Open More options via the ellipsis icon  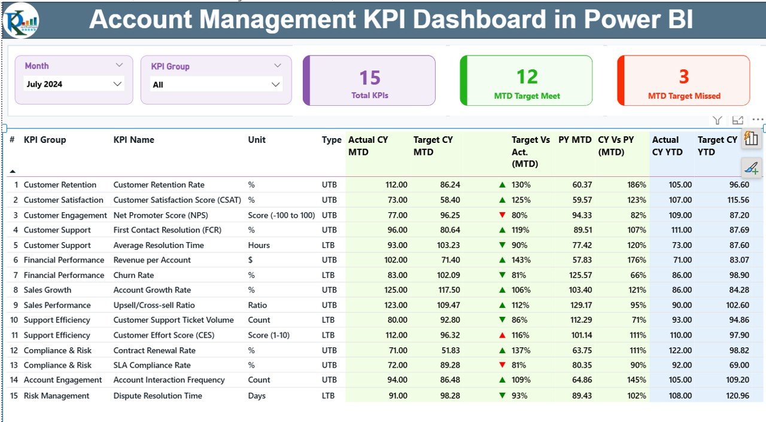pyautogui.click(x=757, y=119)
